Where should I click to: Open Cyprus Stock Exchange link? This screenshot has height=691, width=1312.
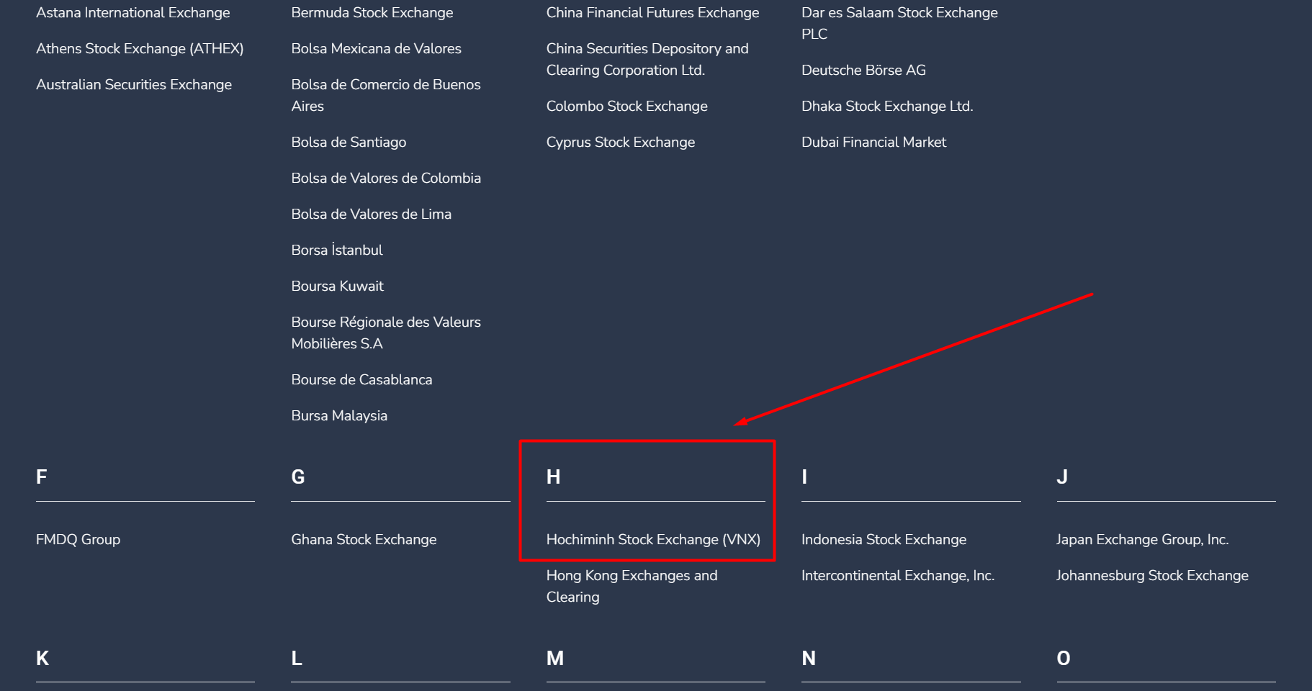(x=621, y=142)
